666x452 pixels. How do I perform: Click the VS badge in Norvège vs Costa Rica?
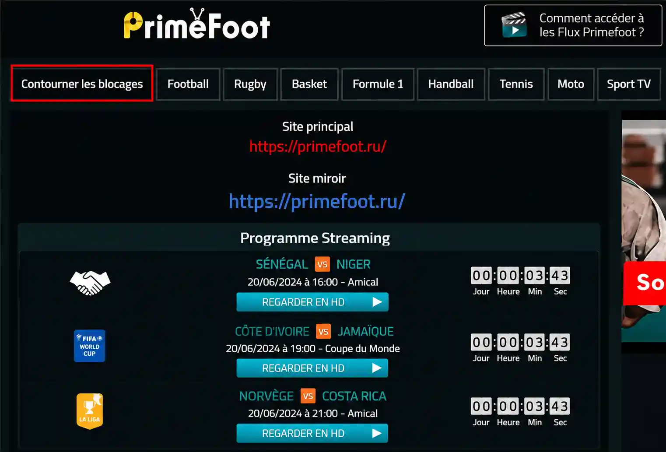[308, 396]
